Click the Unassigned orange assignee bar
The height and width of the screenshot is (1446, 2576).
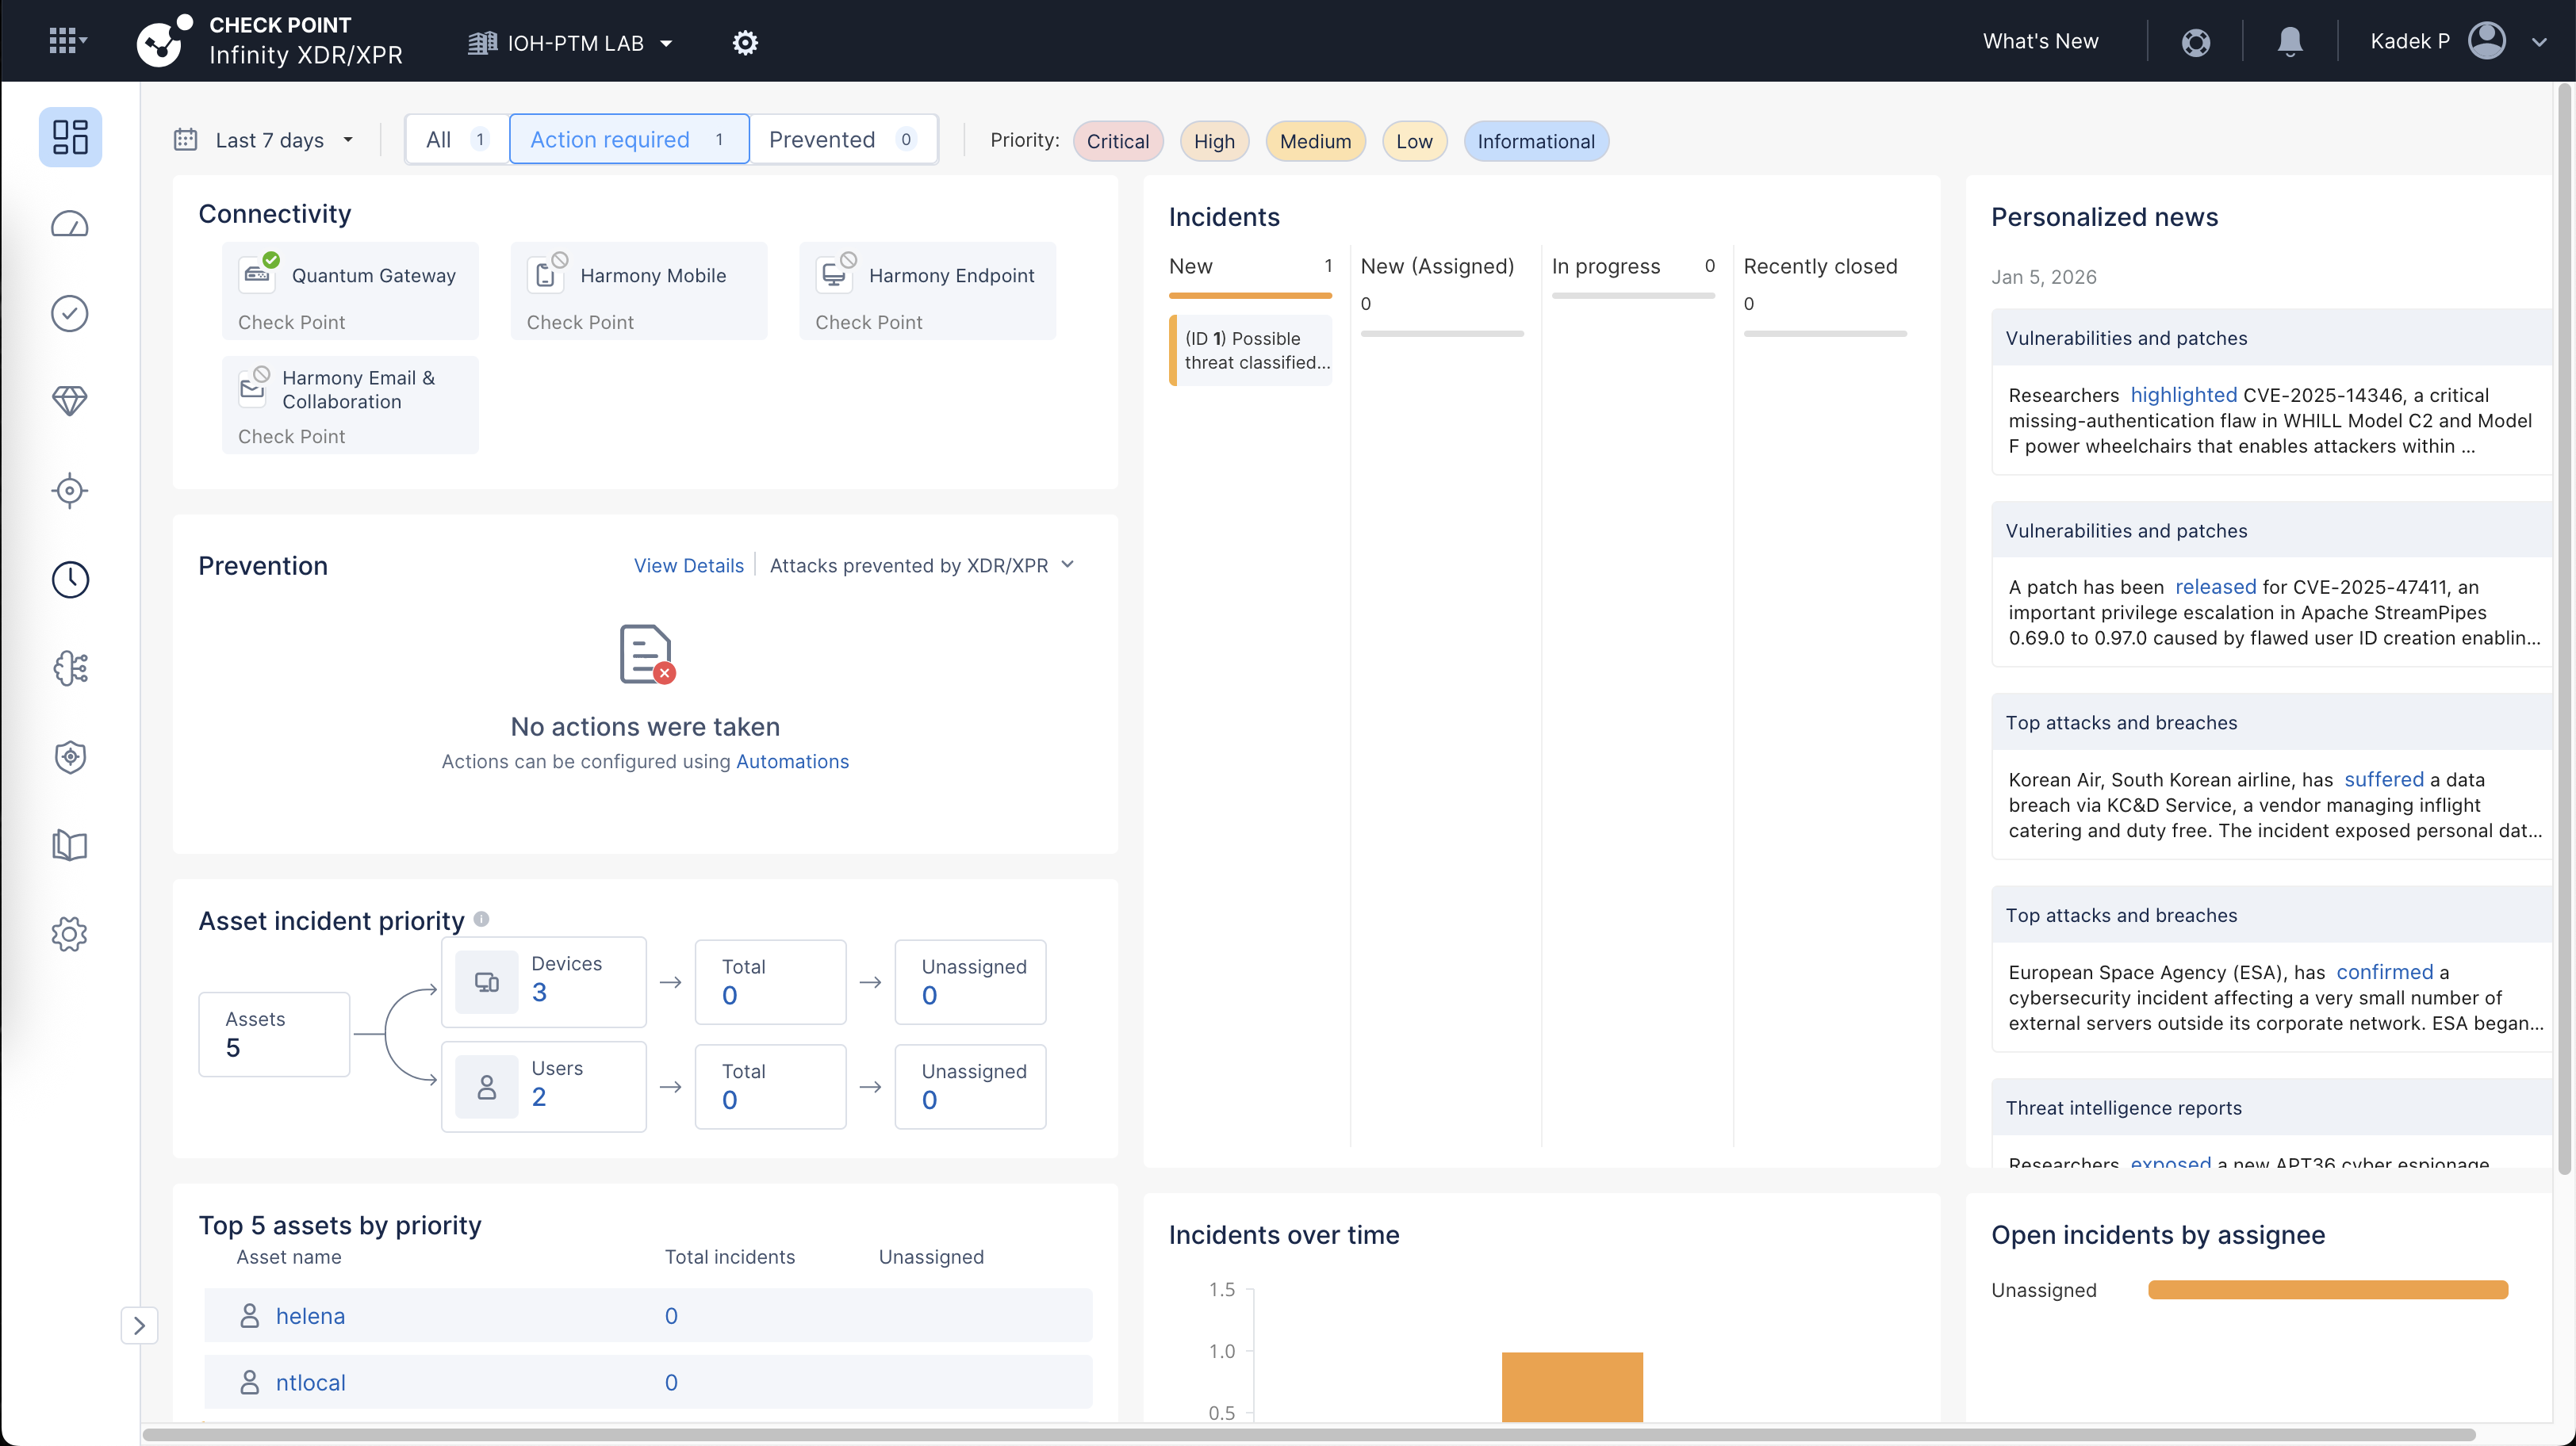pos(2327,1290)
